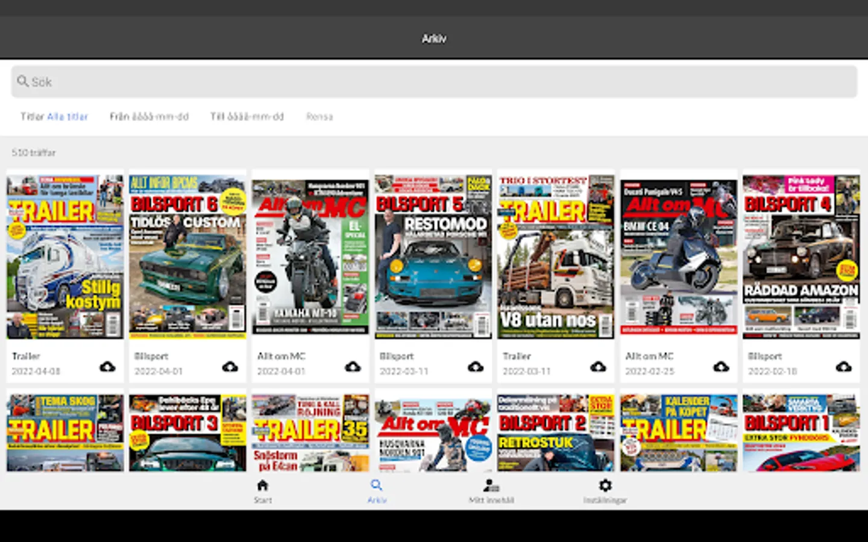868x542 pixels.
Task: Focus the Sök search field
Action: tap(434, 81)
